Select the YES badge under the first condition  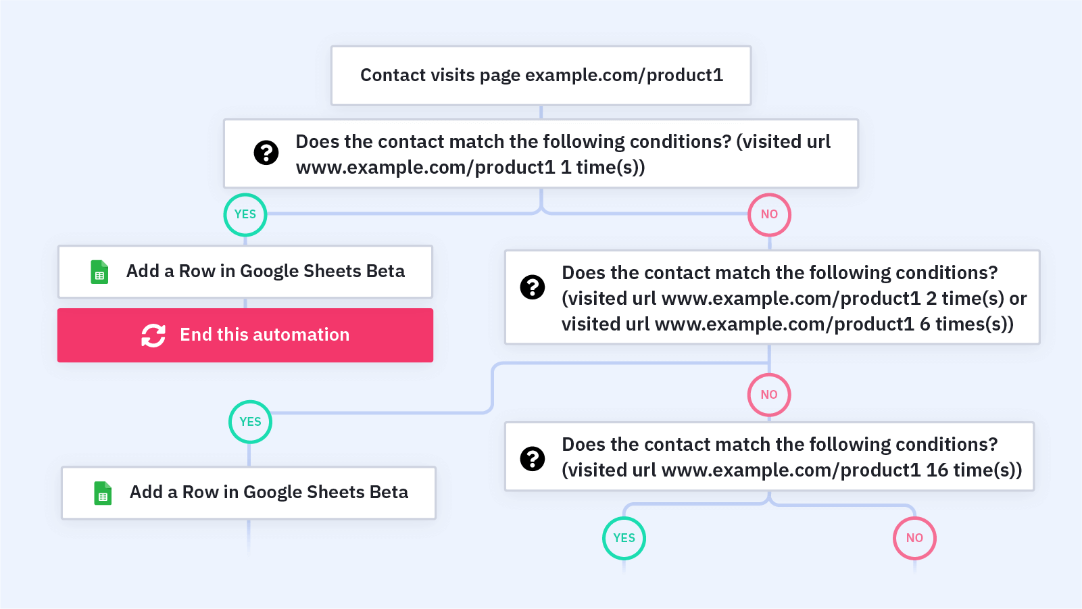pos(245,215)
